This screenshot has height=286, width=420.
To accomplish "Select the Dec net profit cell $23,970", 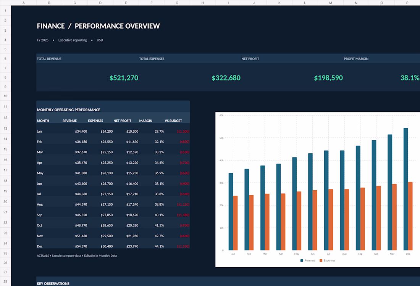I will [132, 246].
